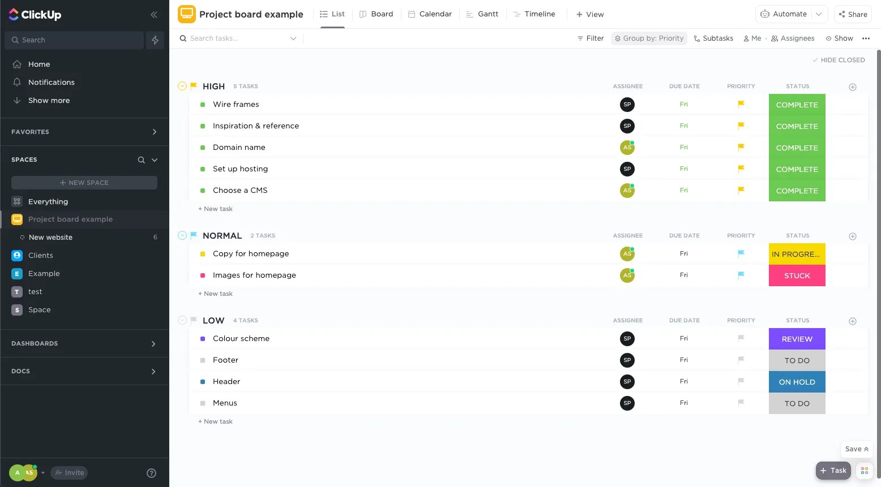The width and height of the screenshot is (881, 487).
Task: Collapse the HIGH priority group
Action: tap(182, 85)
